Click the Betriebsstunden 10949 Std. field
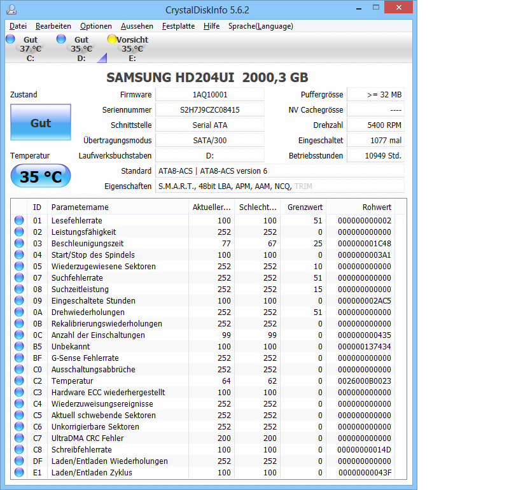Viewport: 509px width, 490px height. click(375, 155)
